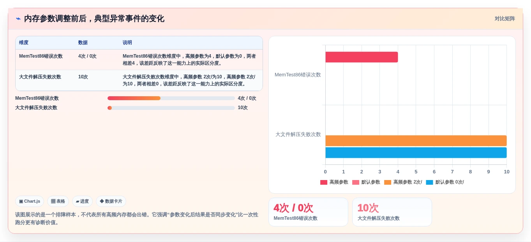This screenshot has width=531, height=242.
Task: Click the 10次 value beside progress bar
Action: pos(243,108)
